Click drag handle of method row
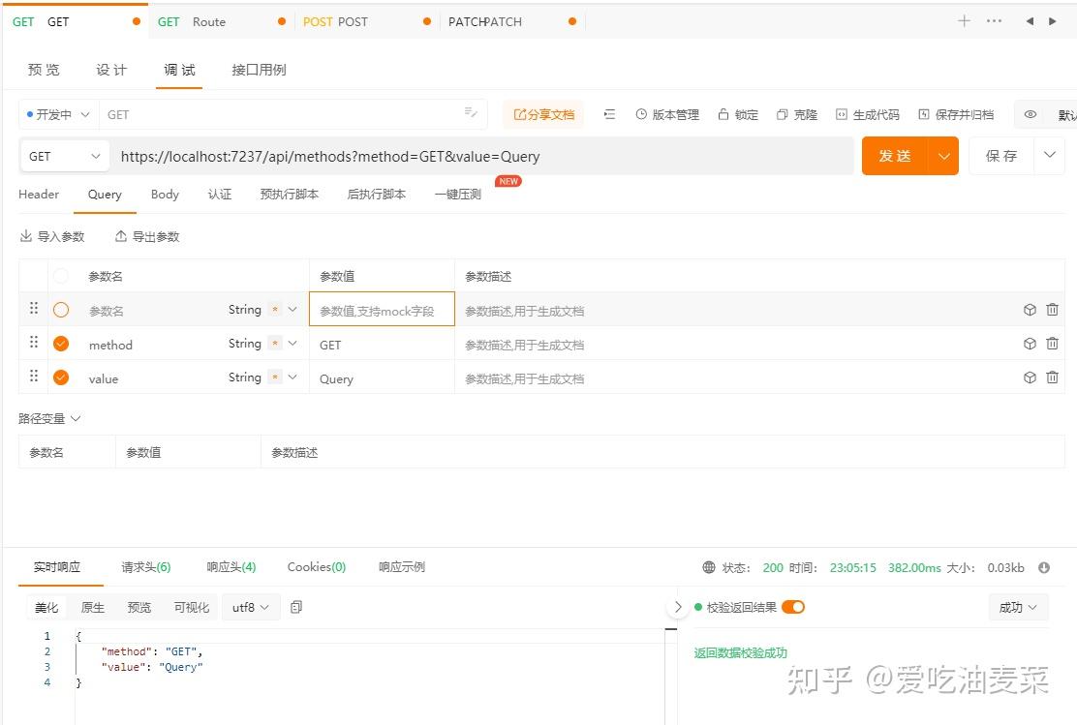Image resolution: width=1077 pixels, height=725 pixels. pos(34,342)
